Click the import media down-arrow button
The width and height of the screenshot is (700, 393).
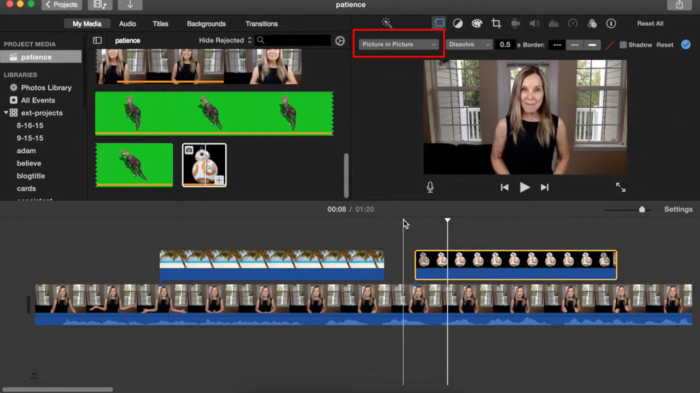(x=130, y=5)
